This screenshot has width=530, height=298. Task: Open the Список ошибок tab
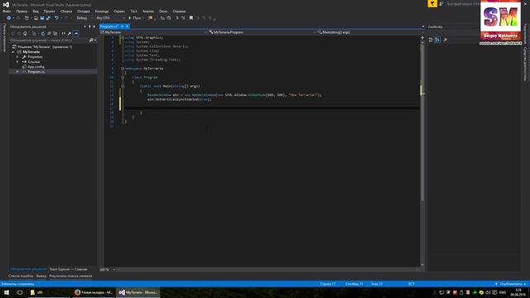pos(21,276)
